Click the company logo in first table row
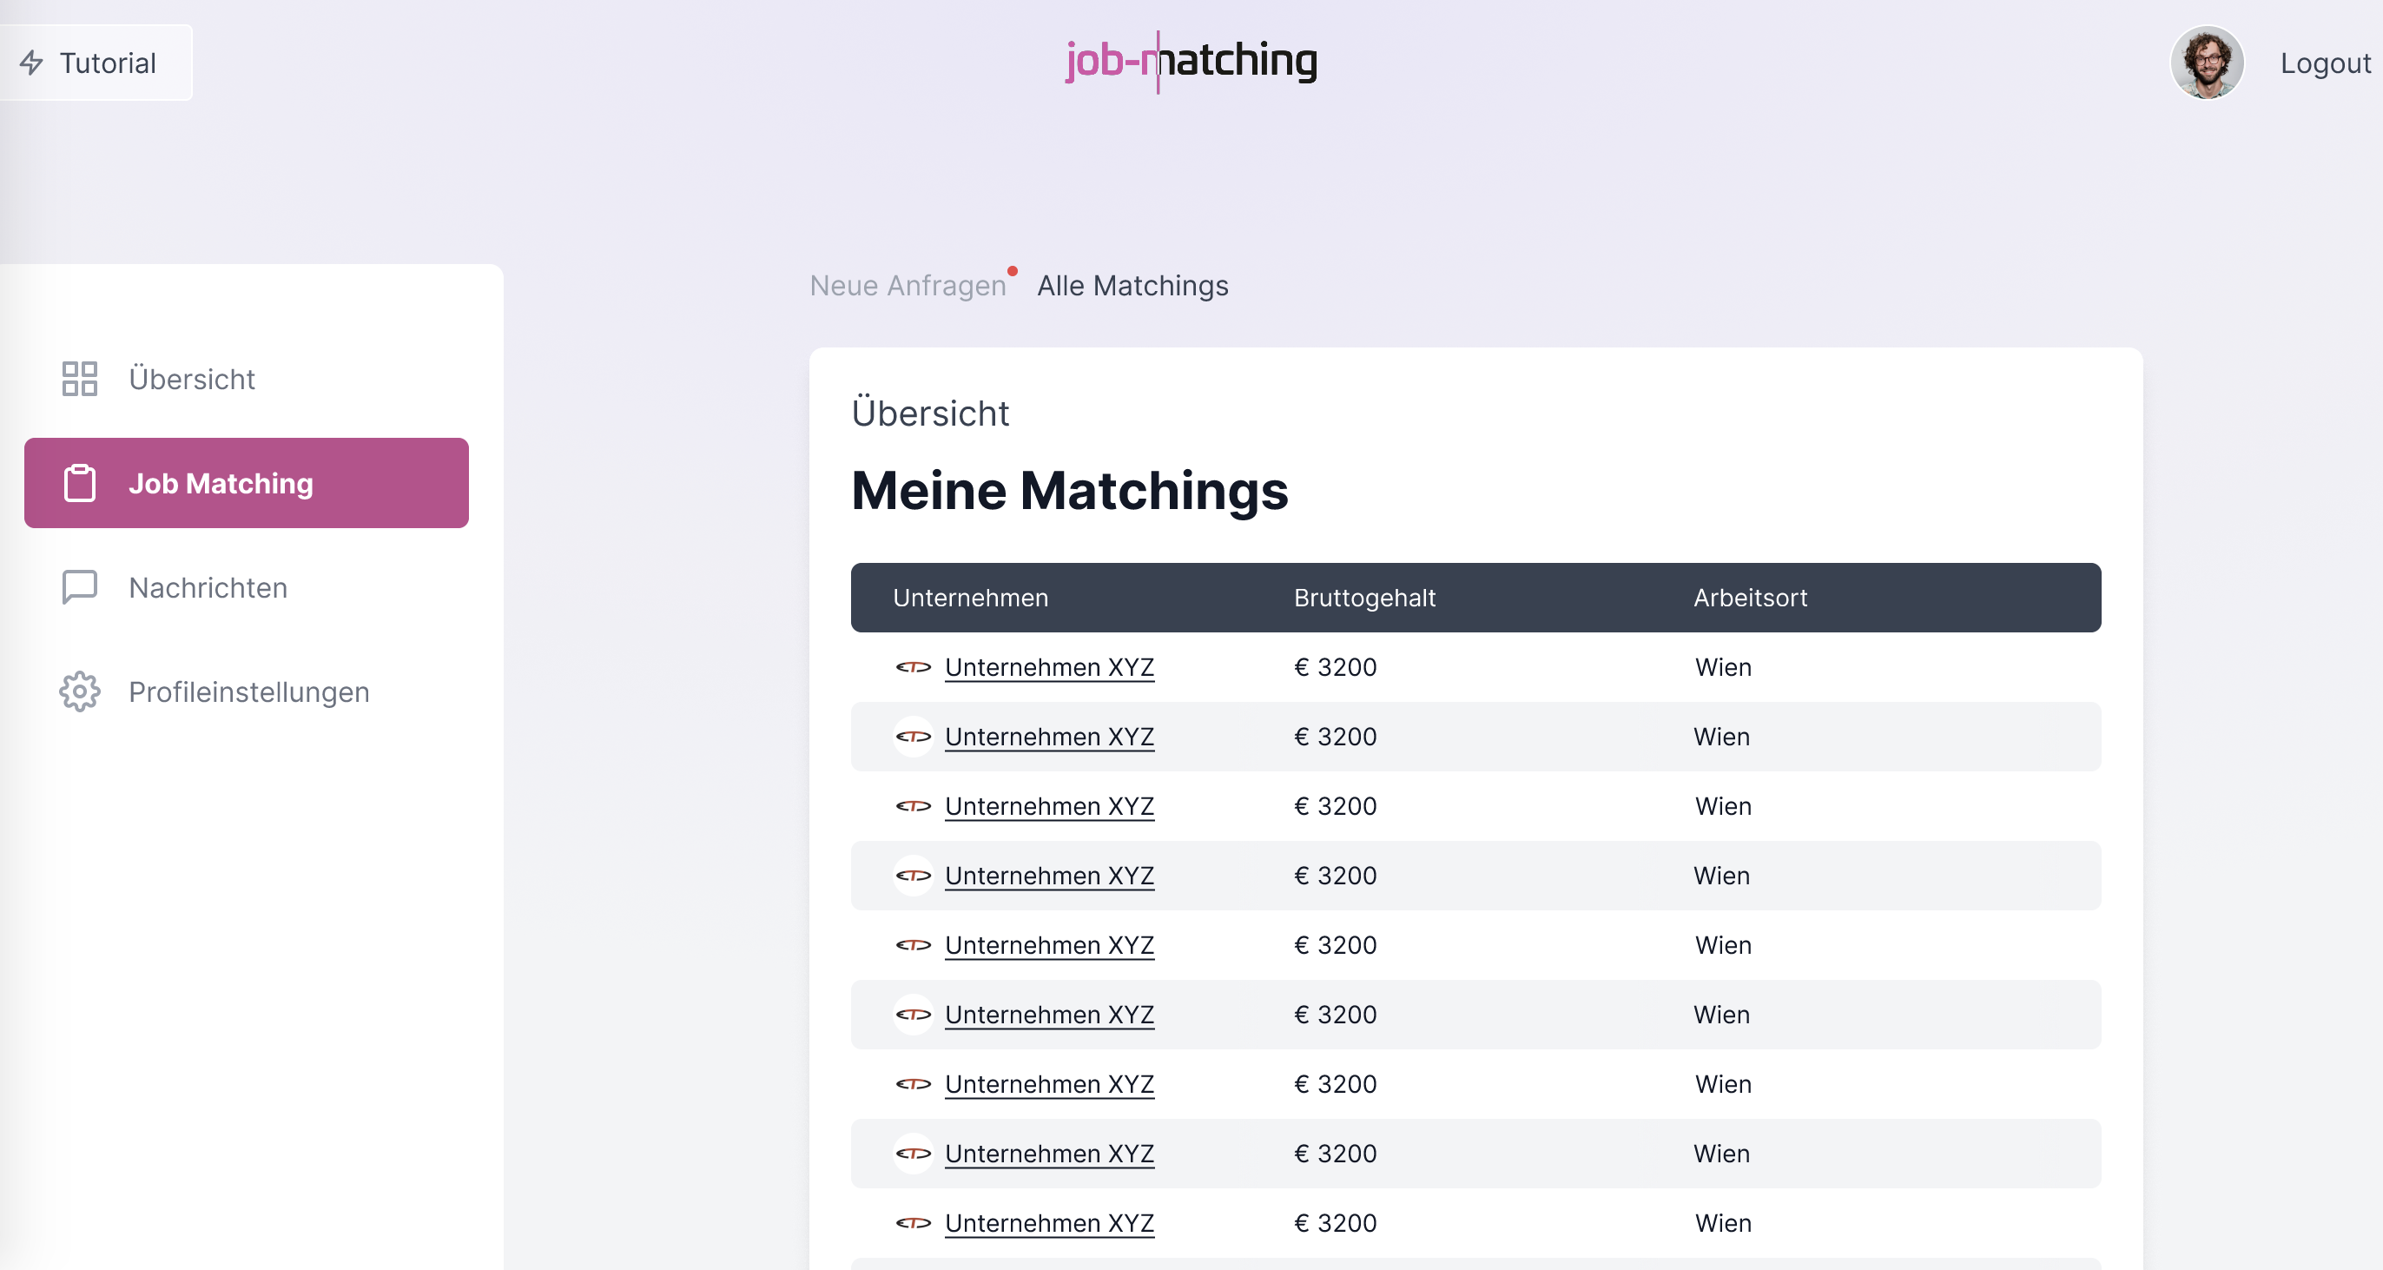2383x1270 pixels. click(913, 667)
